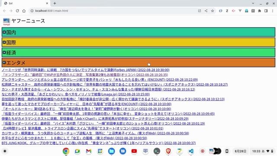Close the Eel browser tab
The width and height of the screenshot is (277, 156).
coord(47,3)
